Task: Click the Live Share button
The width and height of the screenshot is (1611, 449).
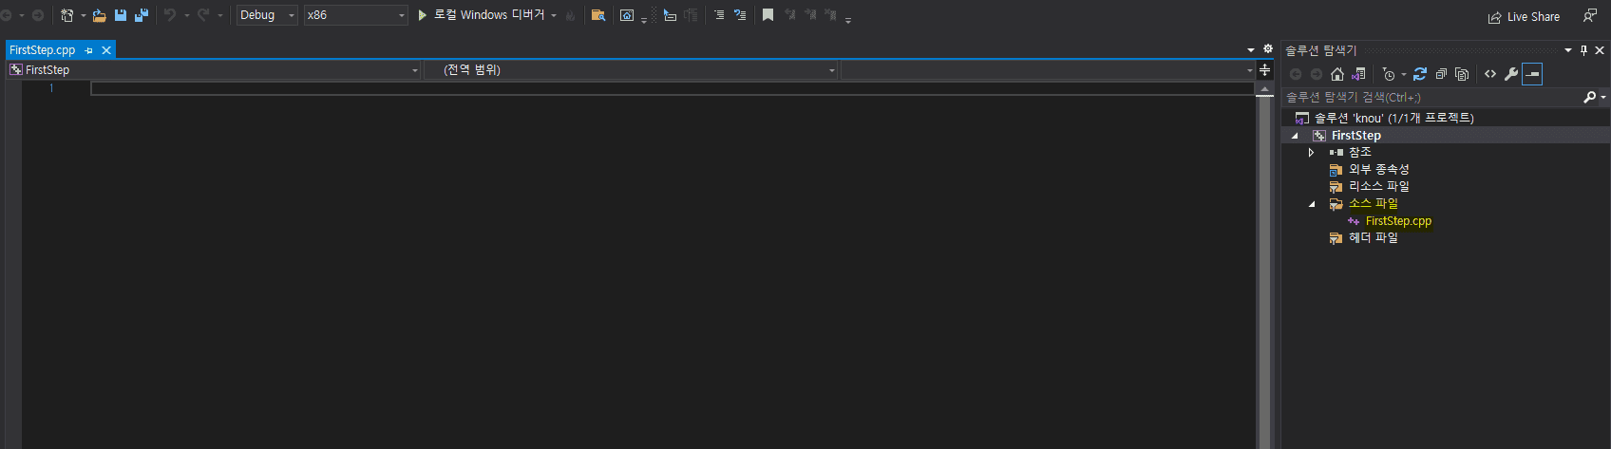Action: pyautogui.click(x=1525, y=17)
